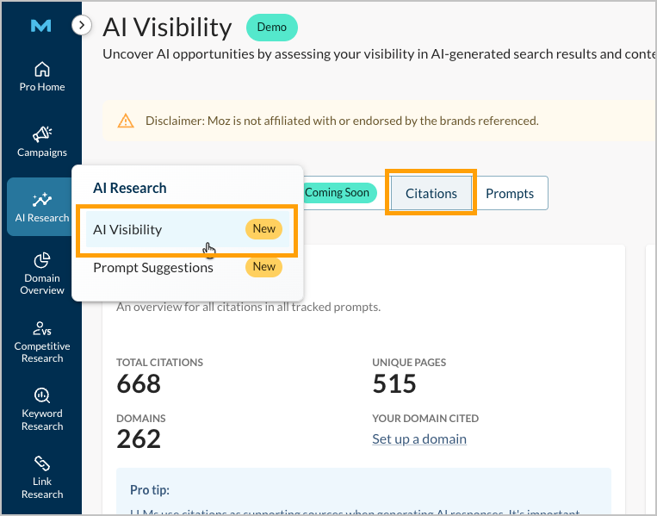The width and height of the screenshot is (657, 516).
Task: Click the domains value 262
Action: click(139, 438)
